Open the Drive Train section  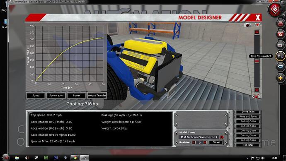click(248, 112)
